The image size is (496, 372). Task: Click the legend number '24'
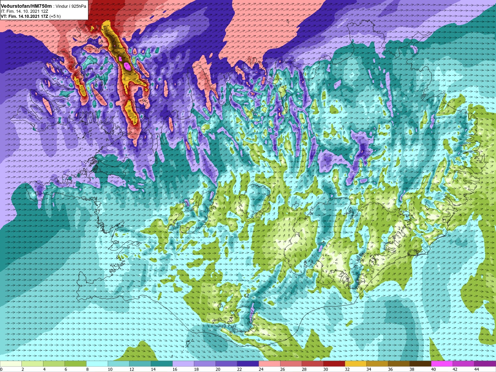click(261, 369)
